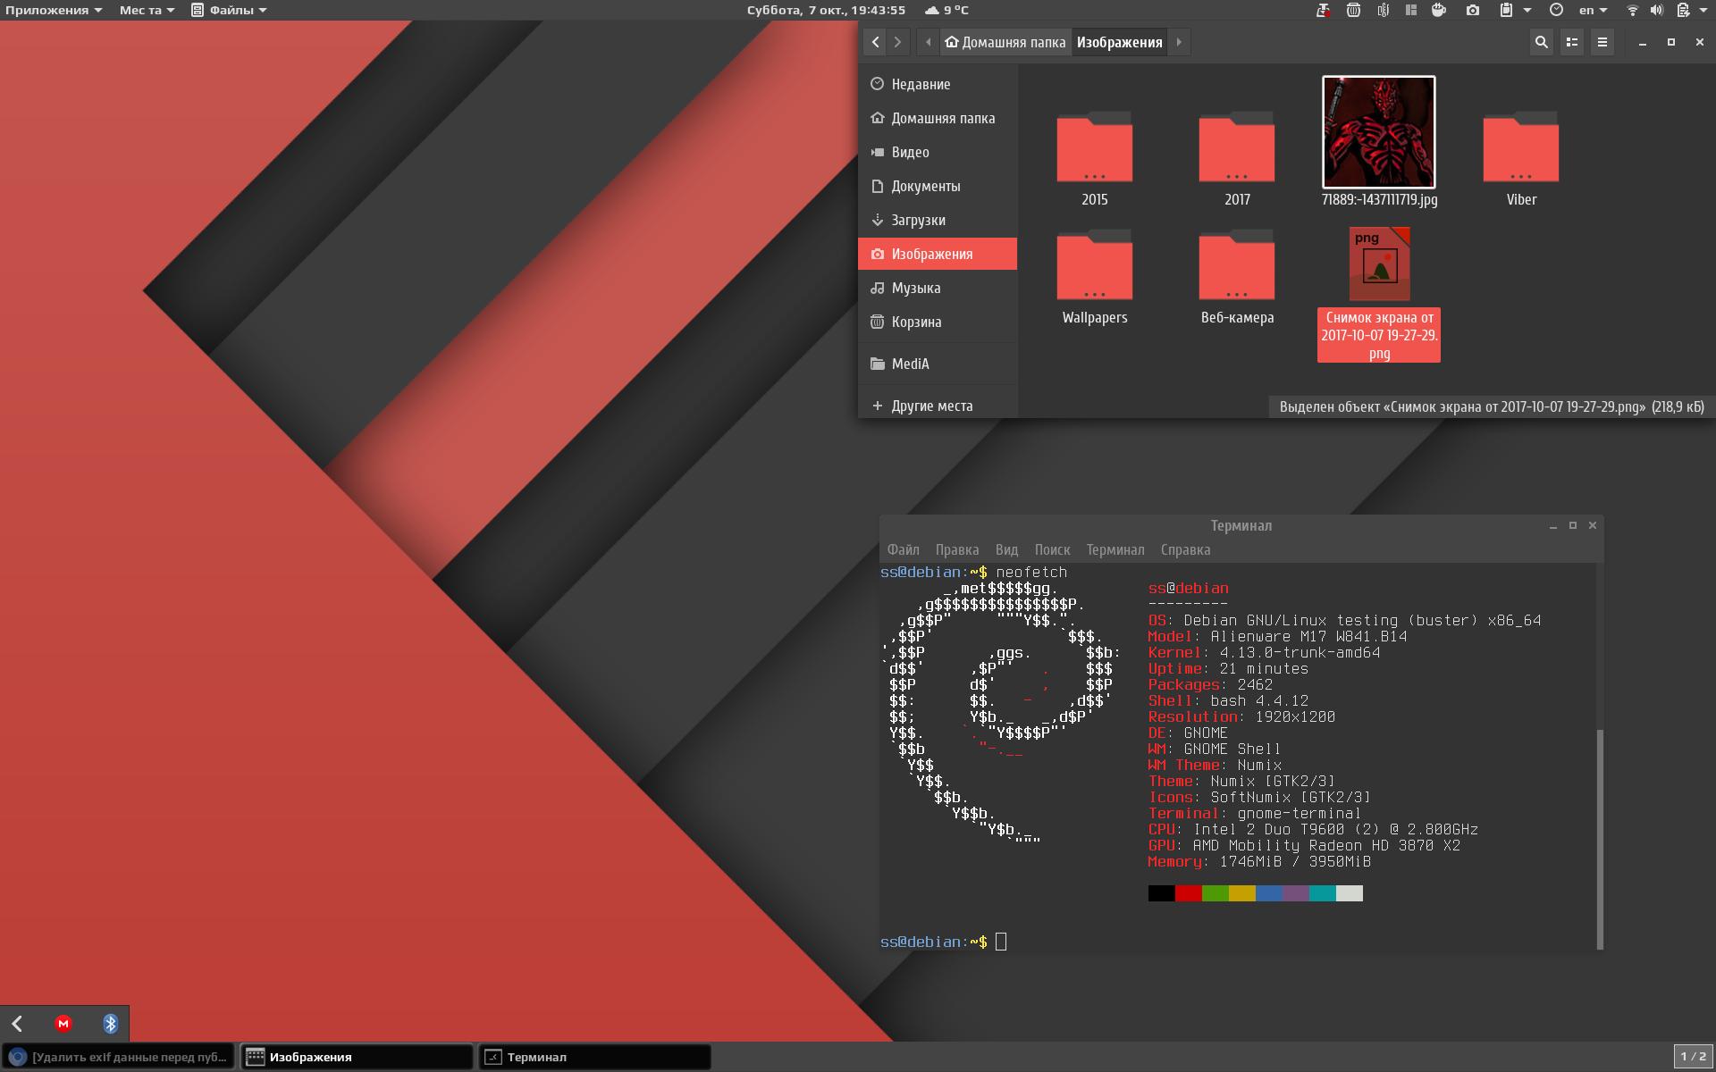Click the terminal vertical scrollbar
Image resolution: width=1716 pixels, height=1072 pixels.
coord(1600,838)
